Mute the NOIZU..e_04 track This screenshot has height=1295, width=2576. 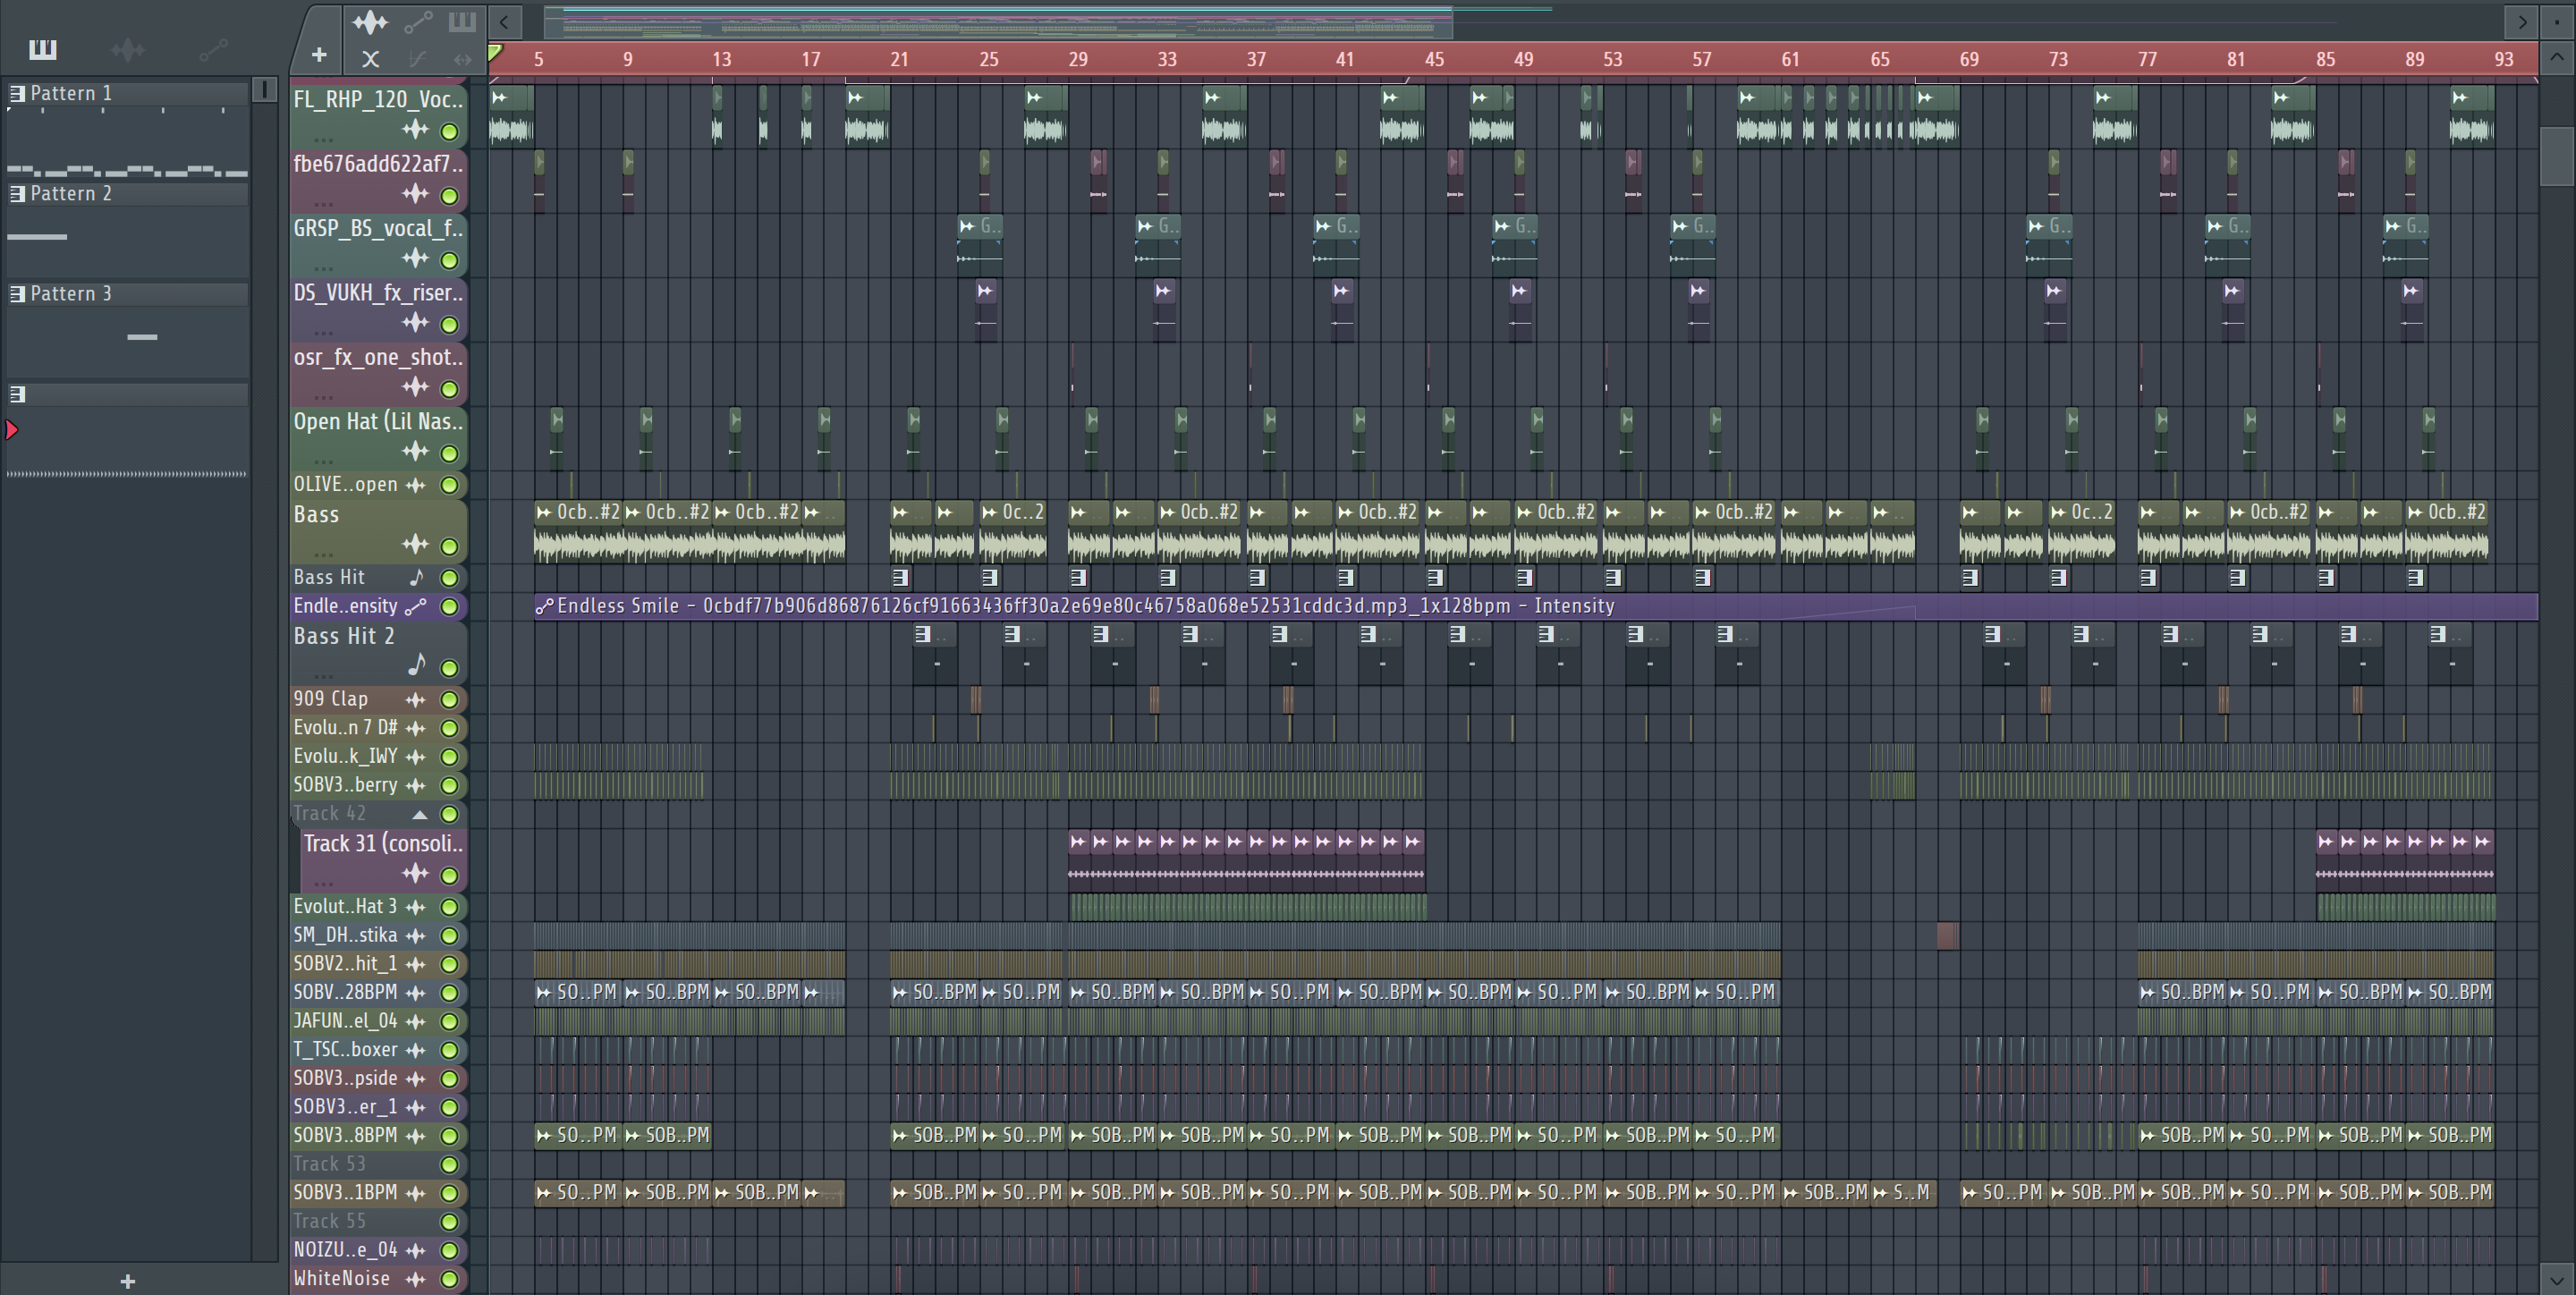(450, 1251)
